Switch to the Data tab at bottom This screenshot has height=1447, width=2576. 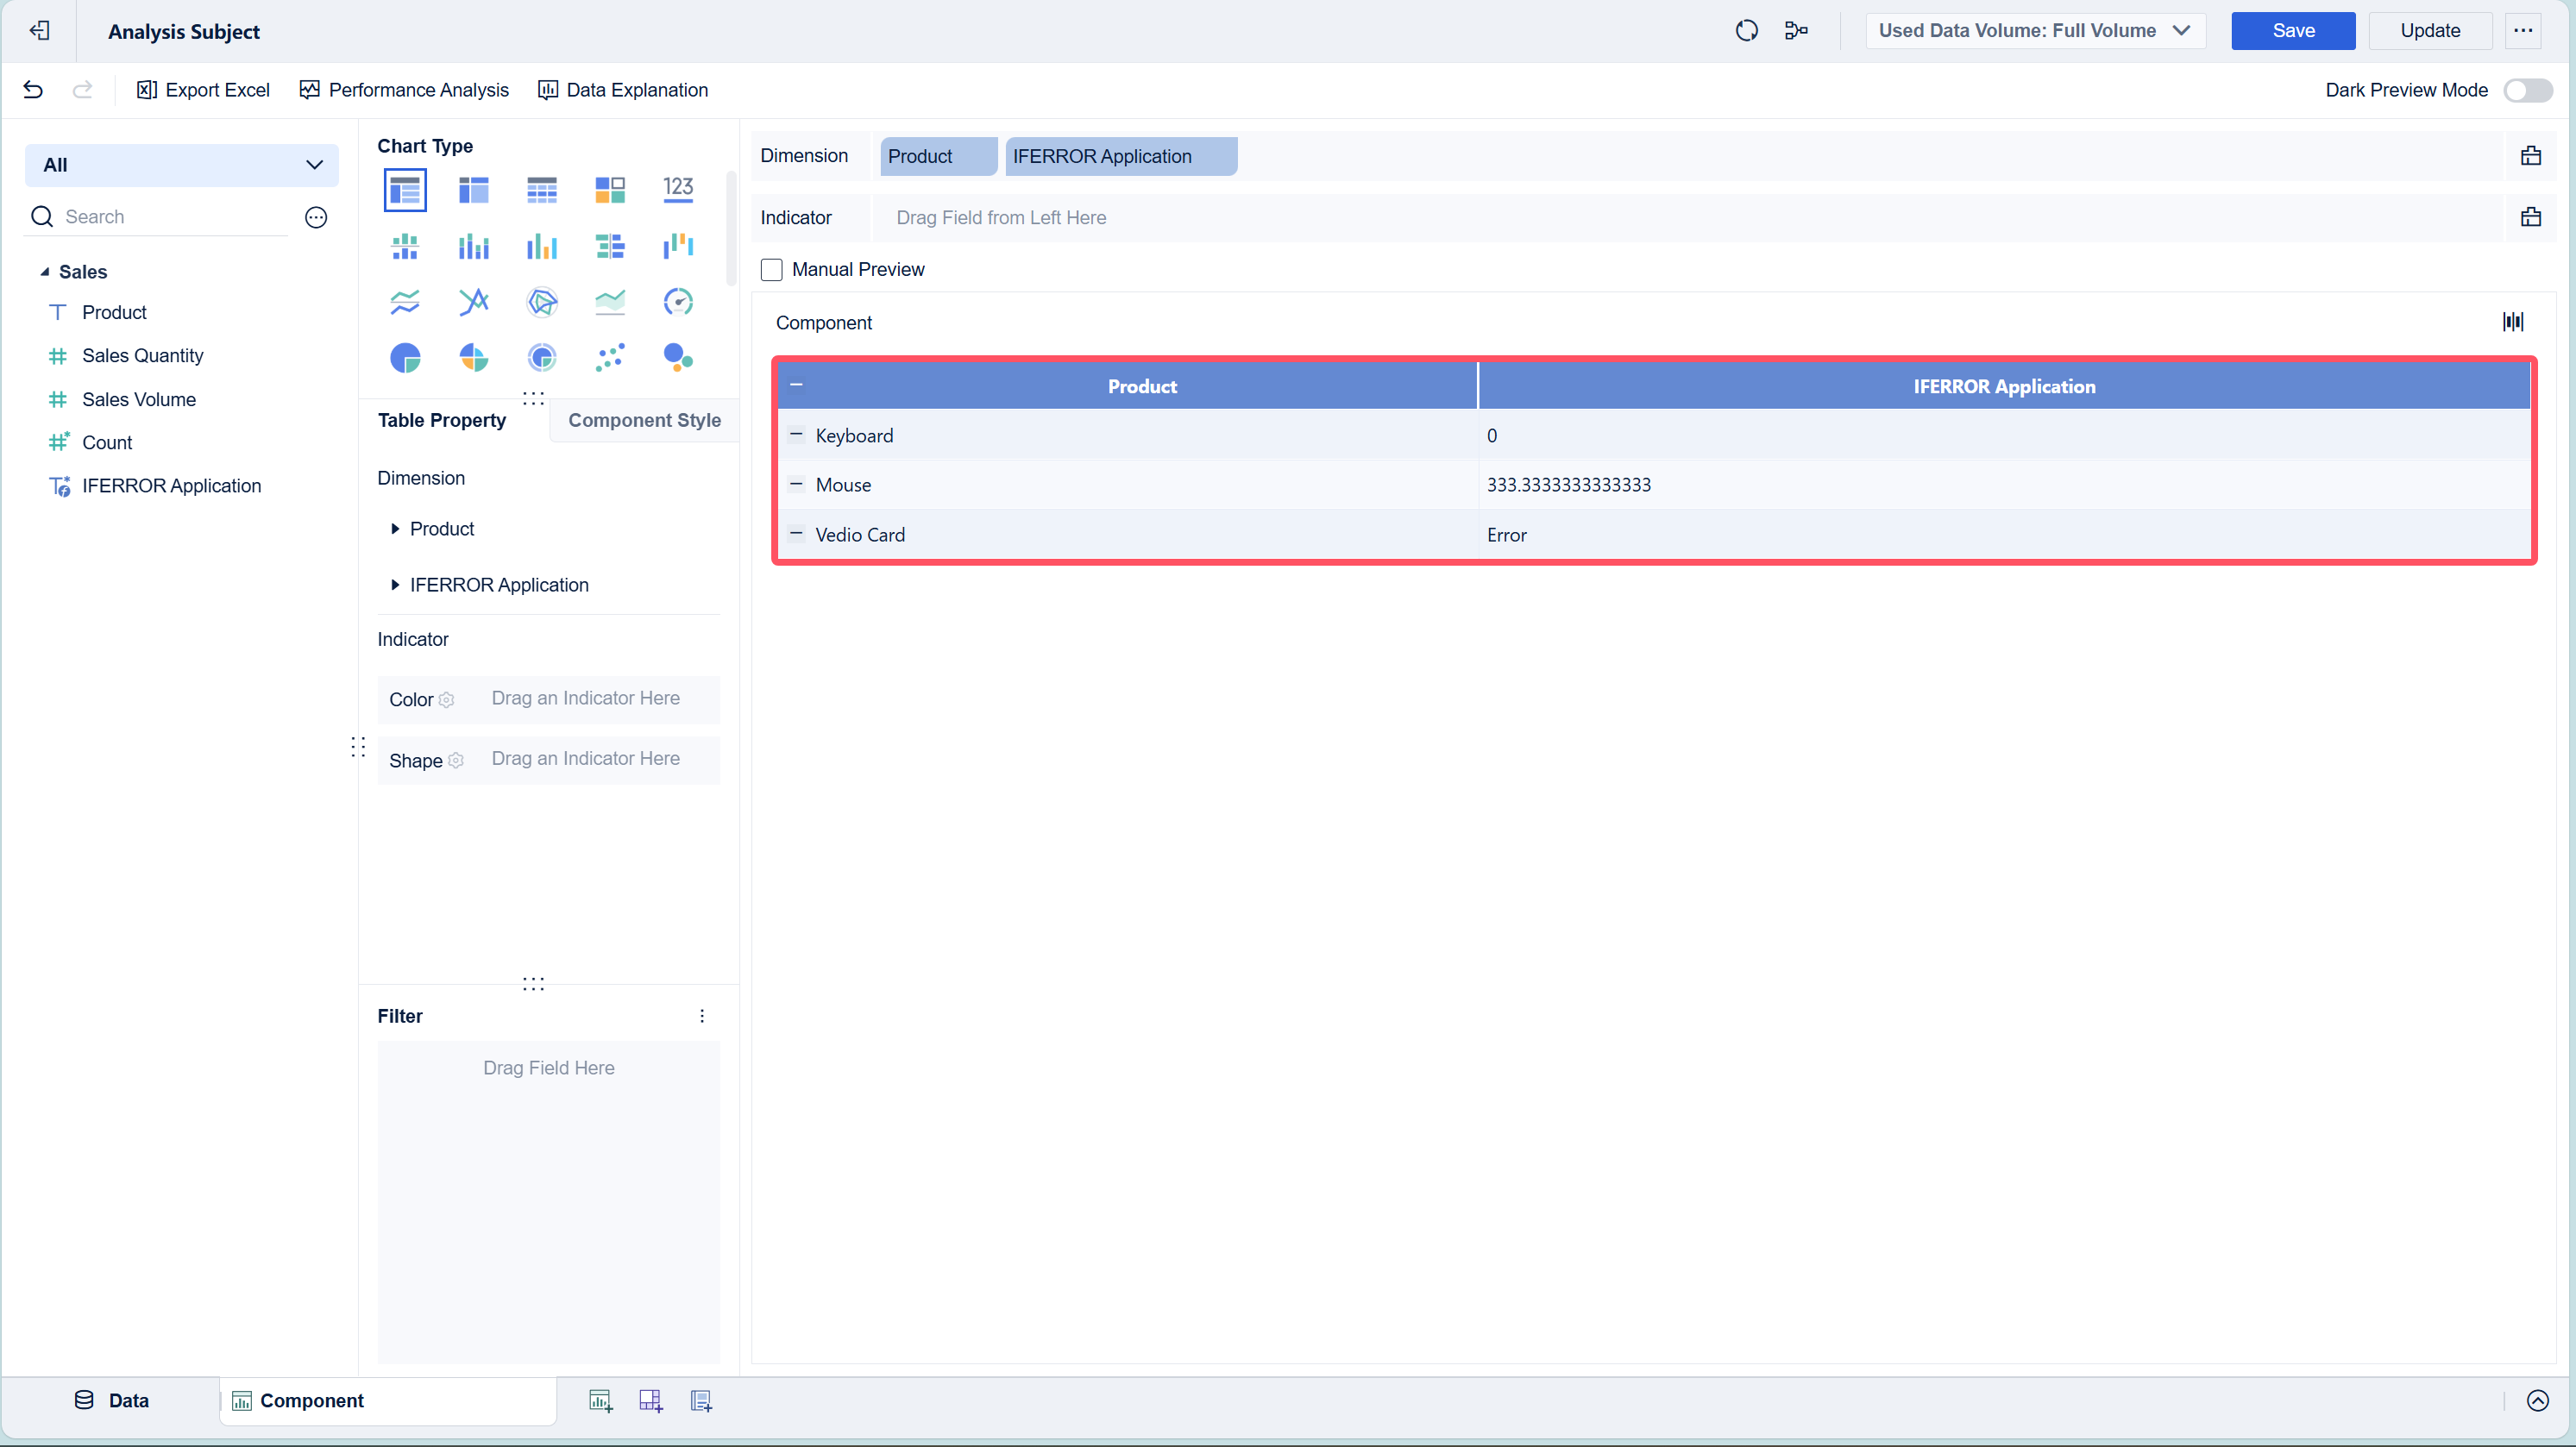coord(112,1401)
